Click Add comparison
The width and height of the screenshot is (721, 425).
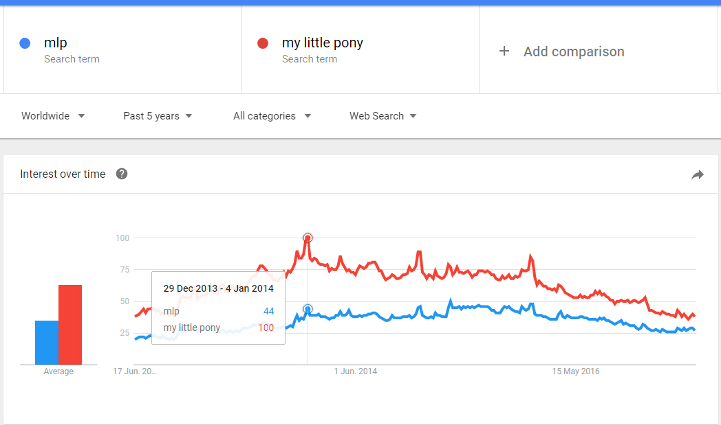point(574,51)
